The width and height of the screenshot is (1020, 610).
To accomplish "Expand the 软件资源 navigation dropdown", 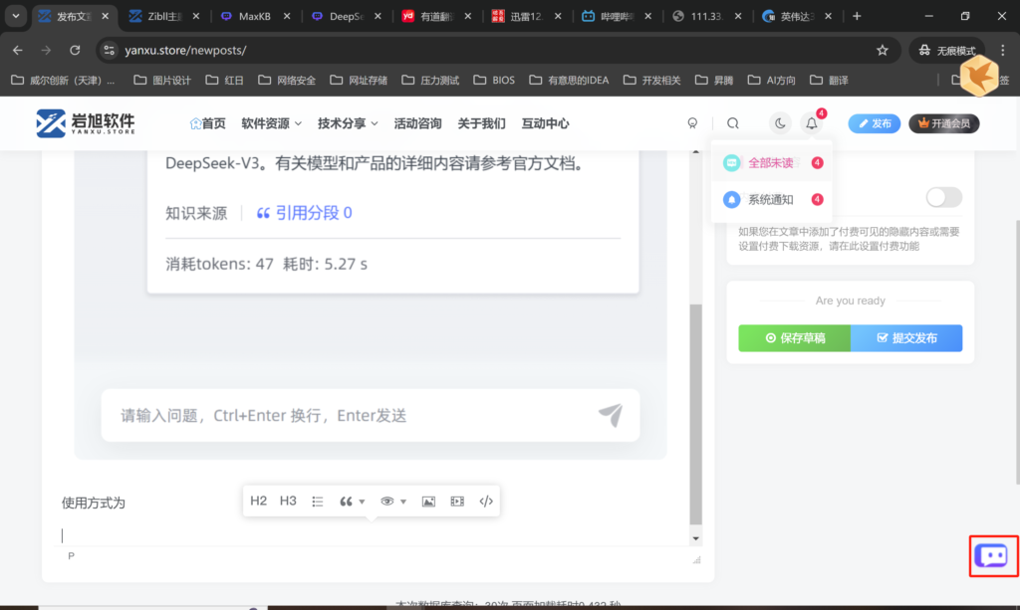I will coord(271,123).
